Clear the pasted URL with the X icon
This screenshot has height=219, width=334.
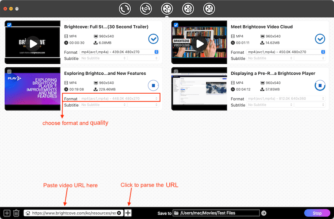click(119, 213)
